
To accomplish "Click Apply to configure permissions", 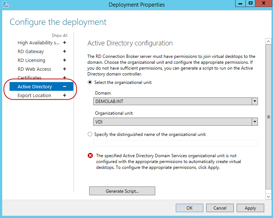I will pyautogui.click(x=250, y=208).
